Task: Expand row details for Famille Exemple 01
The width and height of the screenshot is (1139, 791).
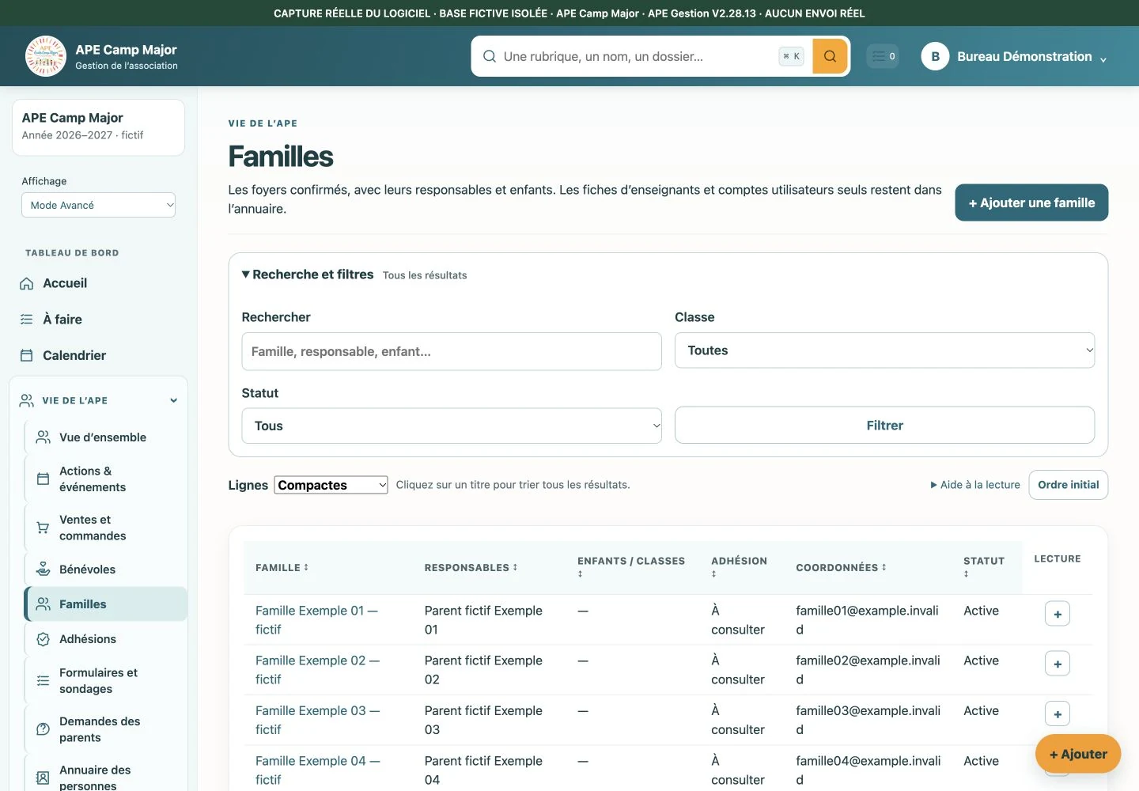Action: coord(1058,614)
